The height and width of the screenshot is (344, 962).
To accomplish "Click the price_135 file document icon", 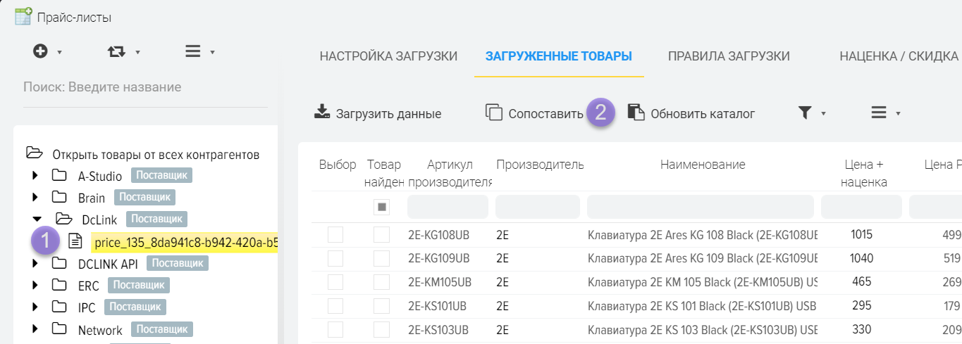I will coord(75,241).
